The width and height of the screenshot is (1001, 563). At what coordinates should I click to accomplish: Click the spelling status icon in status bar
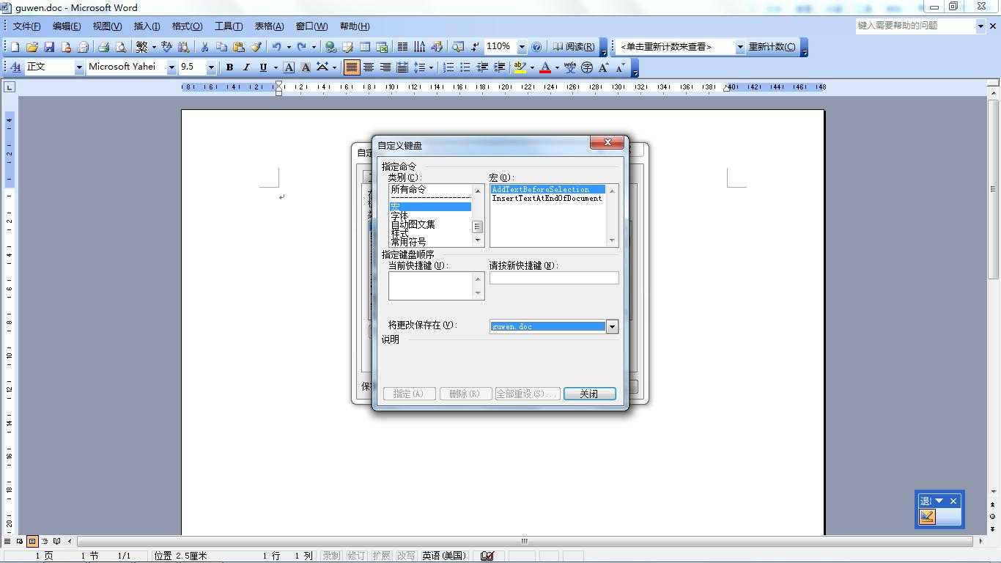(487, 556)
